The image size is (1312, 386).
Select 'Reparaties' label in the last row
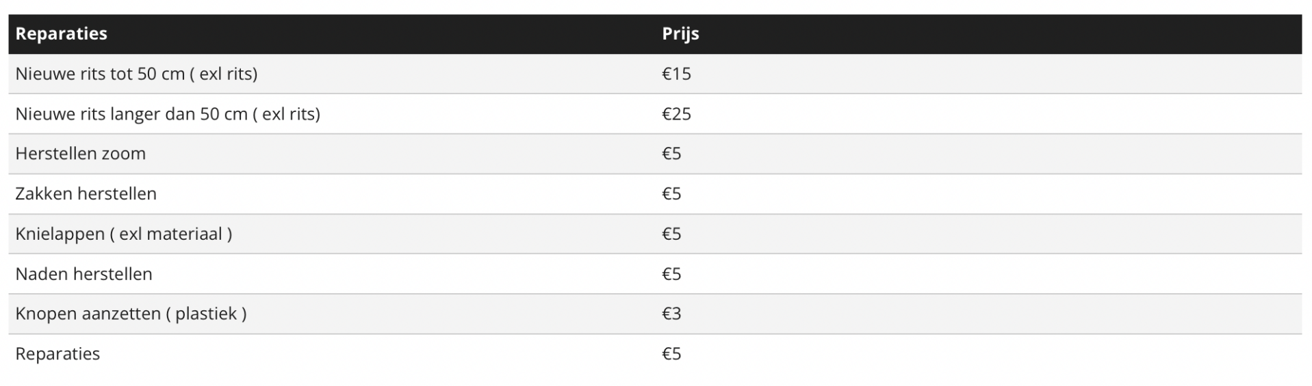[57, 354]
